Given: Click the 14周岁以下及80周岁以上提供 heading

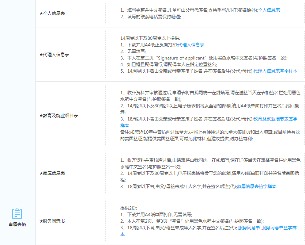Looking at the screenshot, I should click(x=150, y=38).
